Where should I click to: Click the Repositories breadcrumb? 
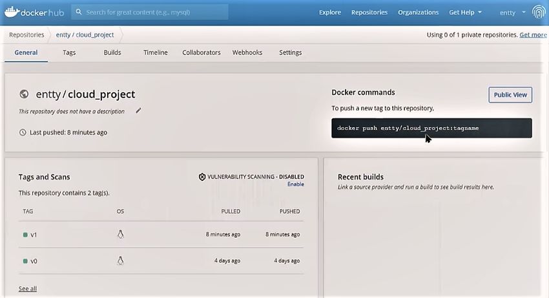click(26, 35)
